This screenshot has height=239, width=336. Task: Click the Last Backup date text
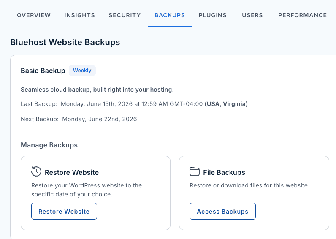(x=132, y=104)
